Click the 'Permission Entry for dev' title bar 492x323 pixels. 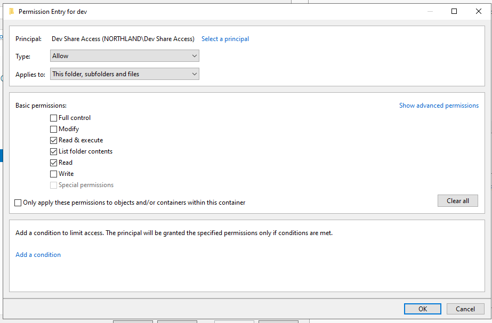(213, 11)
